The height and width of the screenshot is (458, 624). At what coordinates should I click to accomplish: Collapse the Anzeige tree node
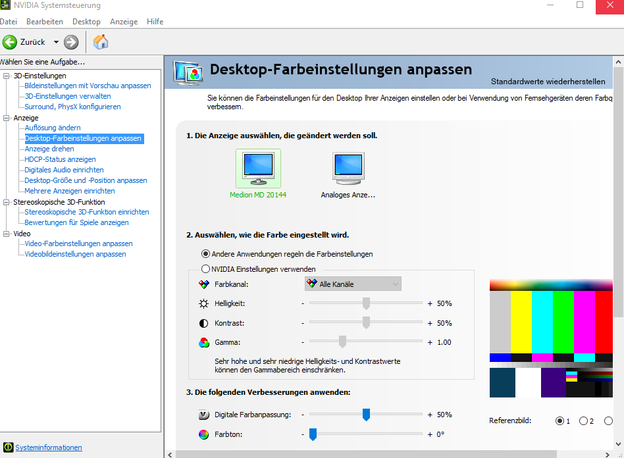pyautogui.click(x=7, y=118)
